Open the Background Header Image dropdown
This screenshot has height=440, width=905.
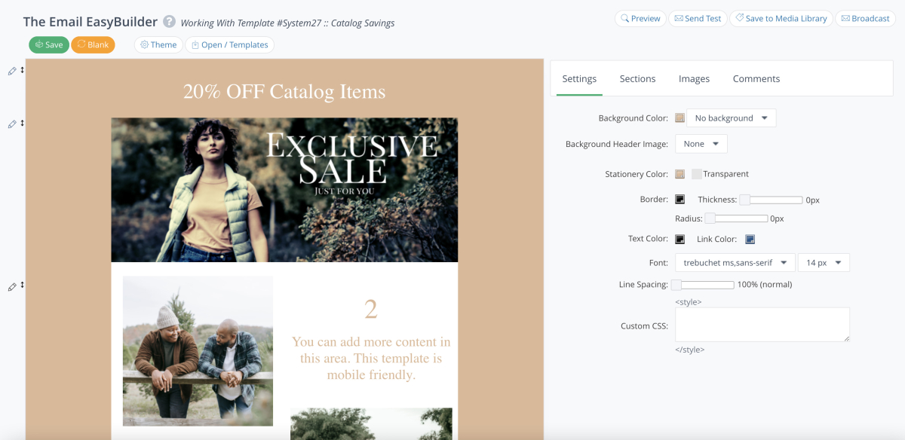pyautogui.click(x=701, y=144)
